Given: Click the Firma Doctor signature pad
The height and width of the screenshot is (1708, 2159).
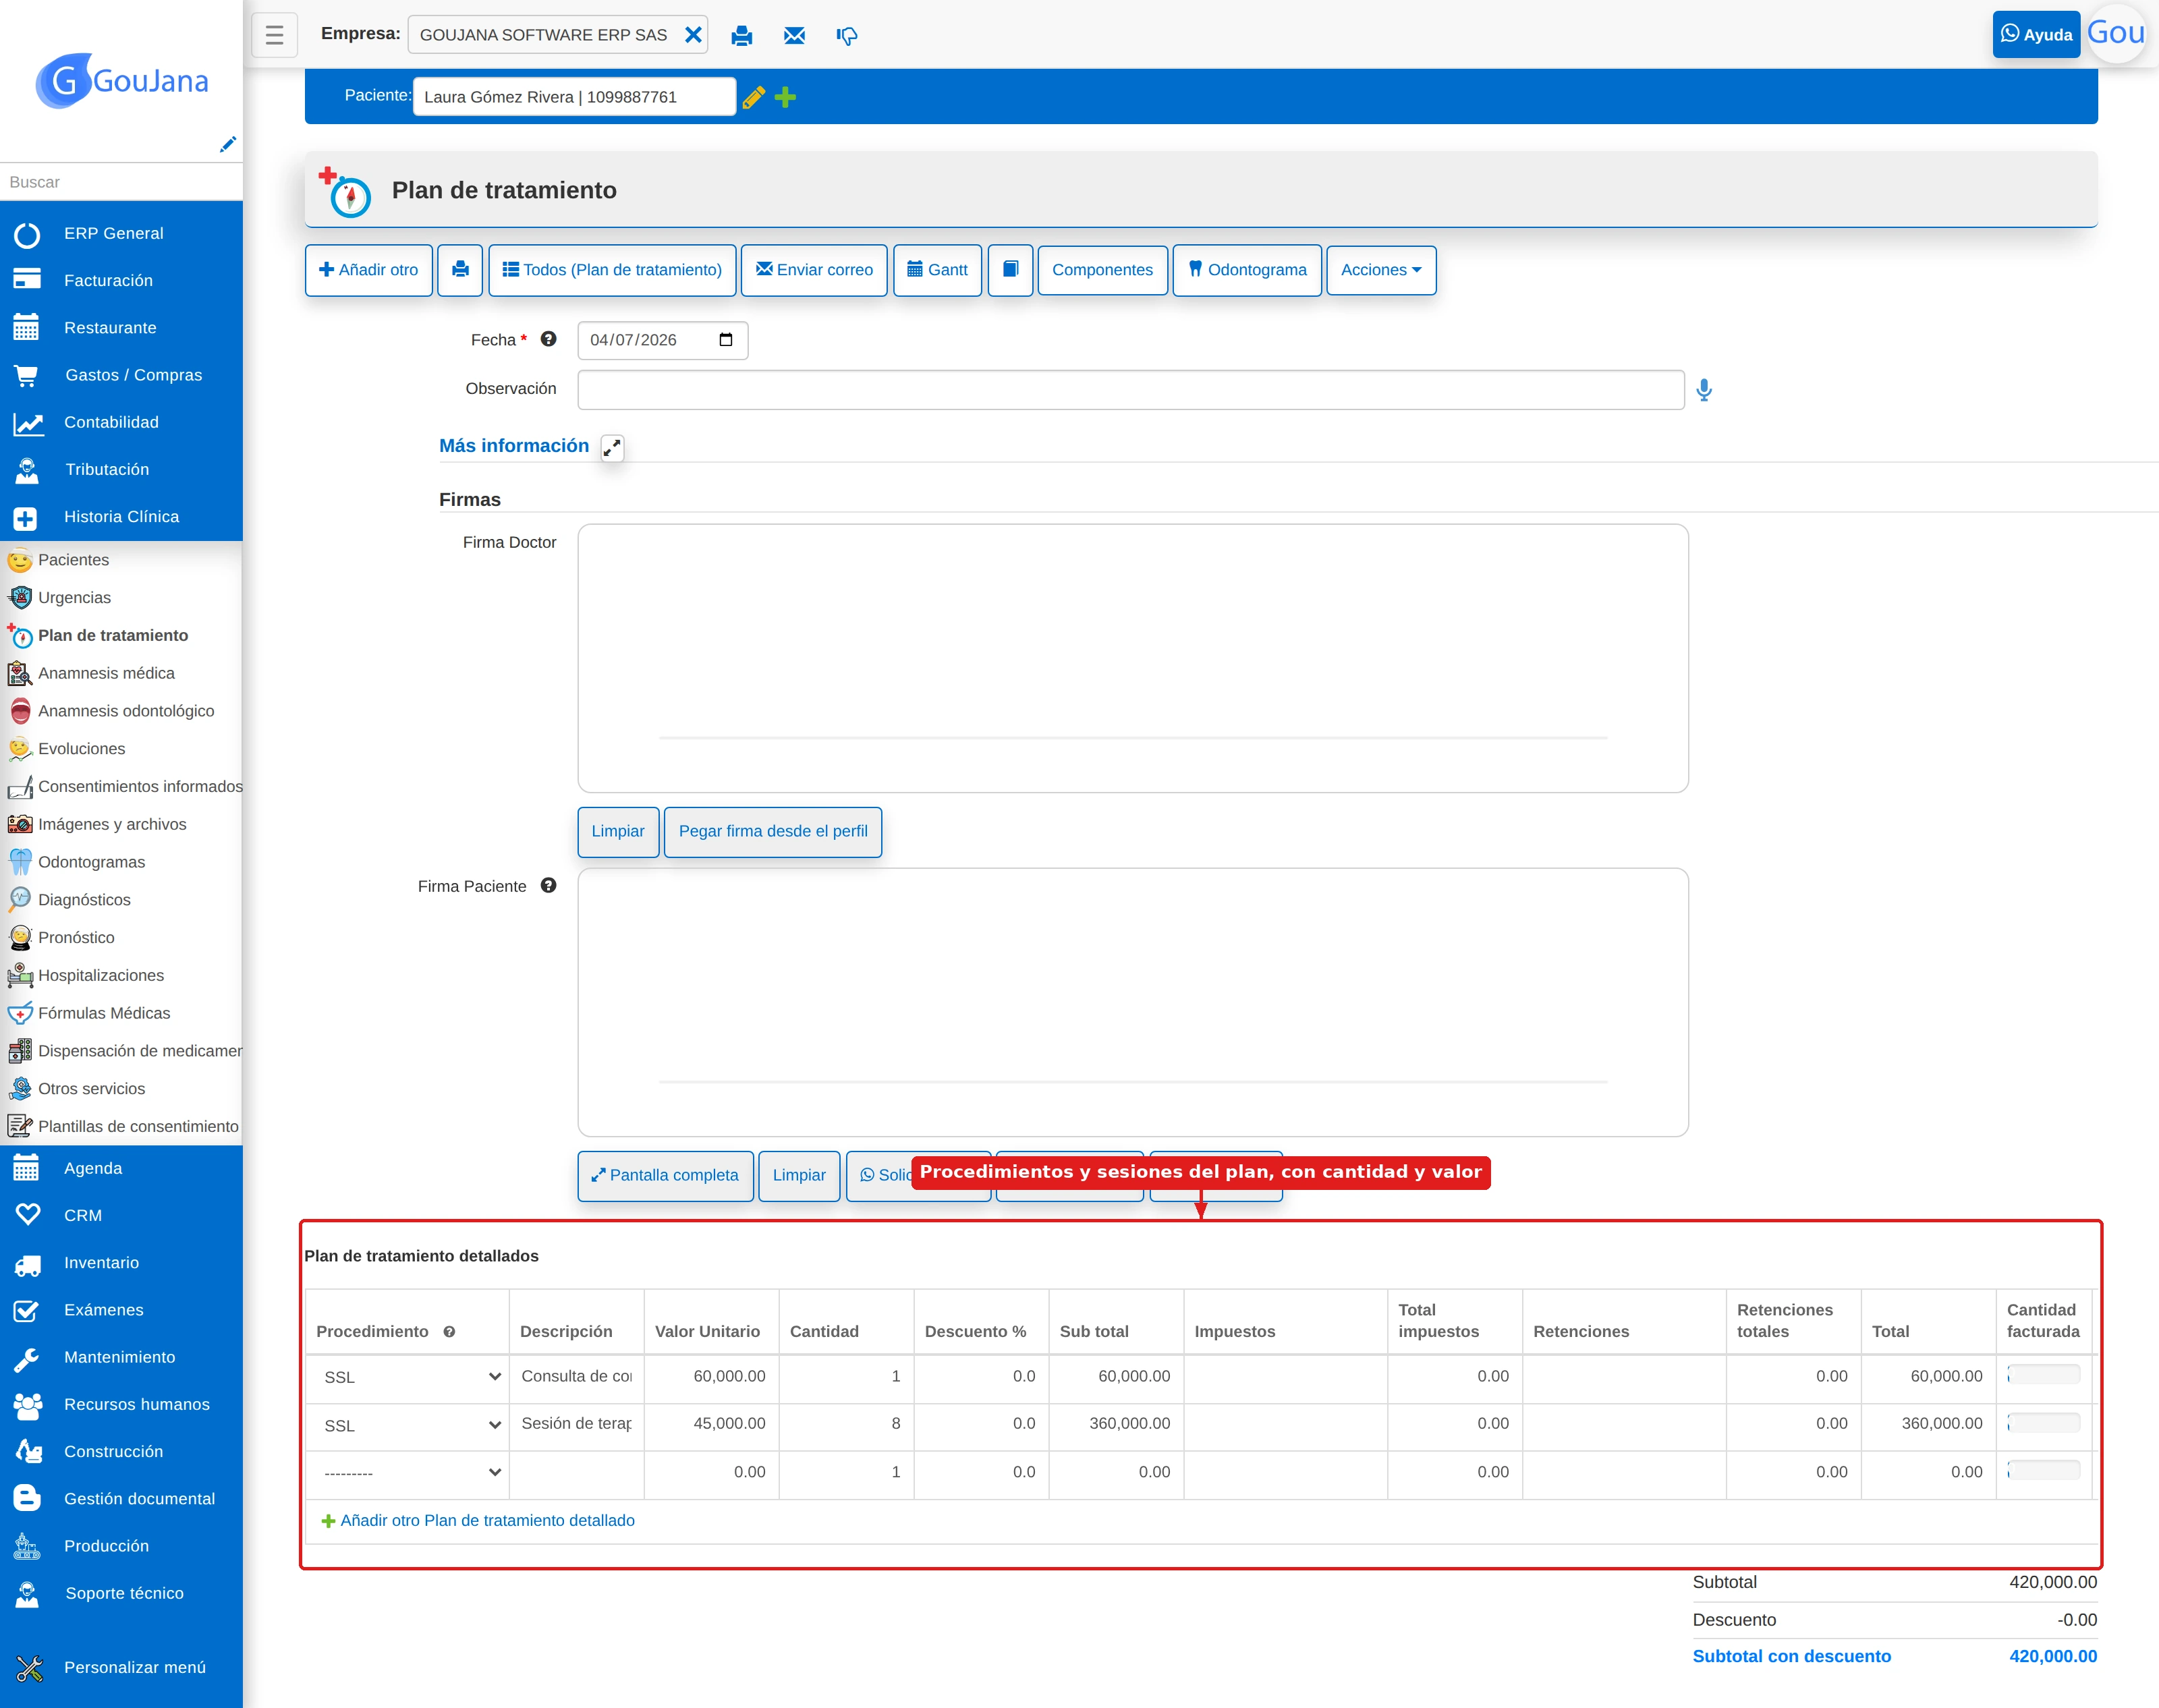Looking at the screenshot, I should [x=1133, y=658].
